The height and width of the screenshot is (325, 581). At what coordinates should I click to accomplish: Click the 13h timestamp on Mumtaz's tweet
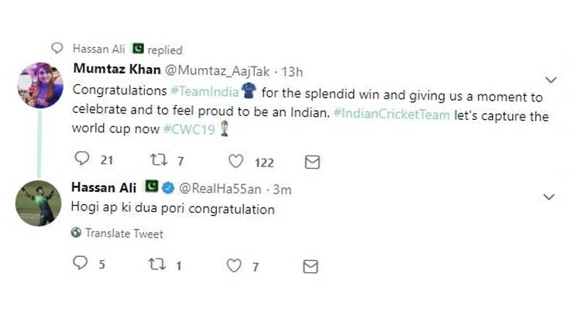(x=292, y=71)
